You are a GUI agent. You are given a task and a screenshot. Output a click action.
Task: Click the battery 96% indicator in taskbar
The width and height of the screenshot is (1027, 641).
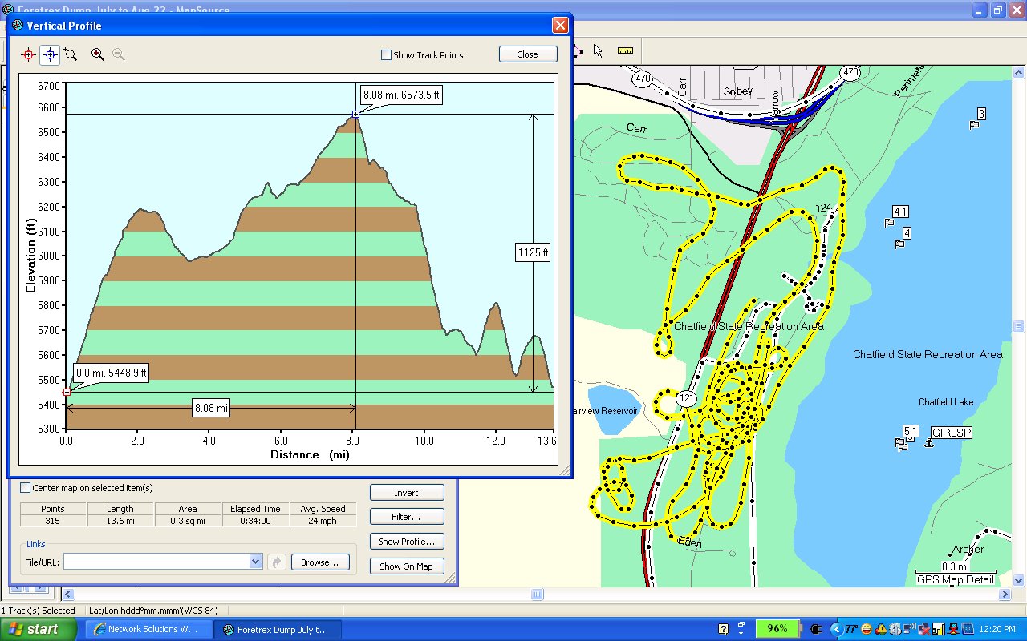[777, 629]
